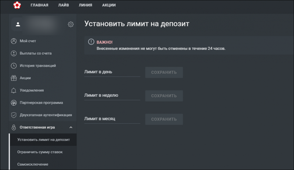This screenshot has height=170, width=294.
Task: Open Партнерская программа page
Action: coord(41,103)
